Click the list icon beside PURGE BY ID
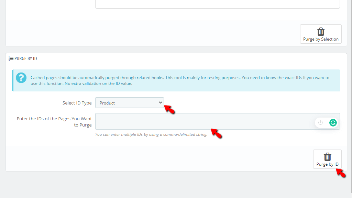Image resolution: width=352 pixels, height=198 pixels. 11,58
